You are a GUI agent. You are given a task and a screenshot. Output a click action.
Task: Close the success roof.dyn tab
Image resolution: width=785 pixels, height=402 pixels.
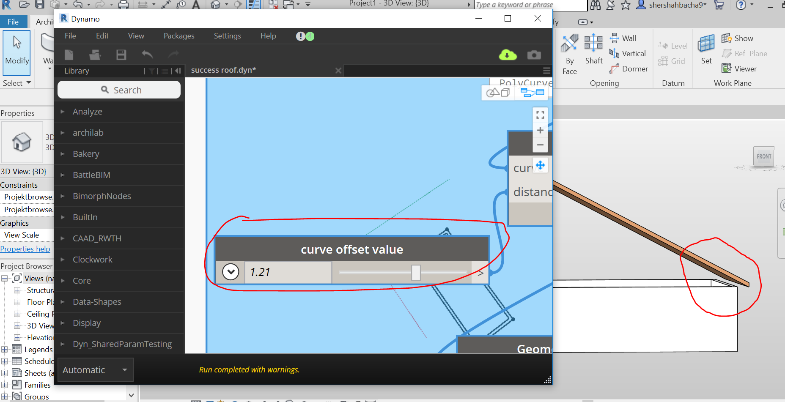point(338,71)
